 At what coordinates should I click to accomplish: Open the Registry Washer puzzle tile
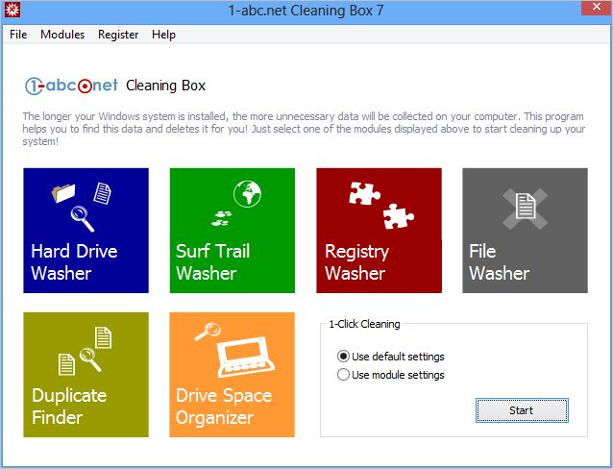tap(379, 231)
